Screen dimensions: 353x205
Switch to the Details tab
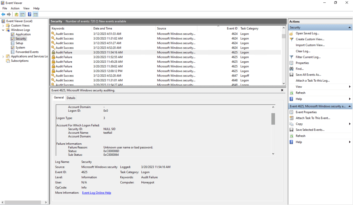point(71,98)
